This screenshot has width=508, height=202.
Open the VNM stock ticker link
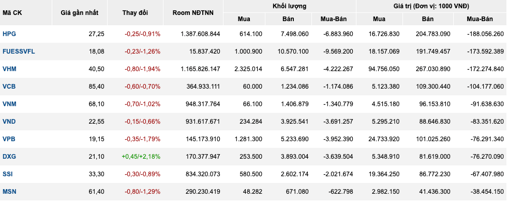pyautogui.click(x=9, y=104)
